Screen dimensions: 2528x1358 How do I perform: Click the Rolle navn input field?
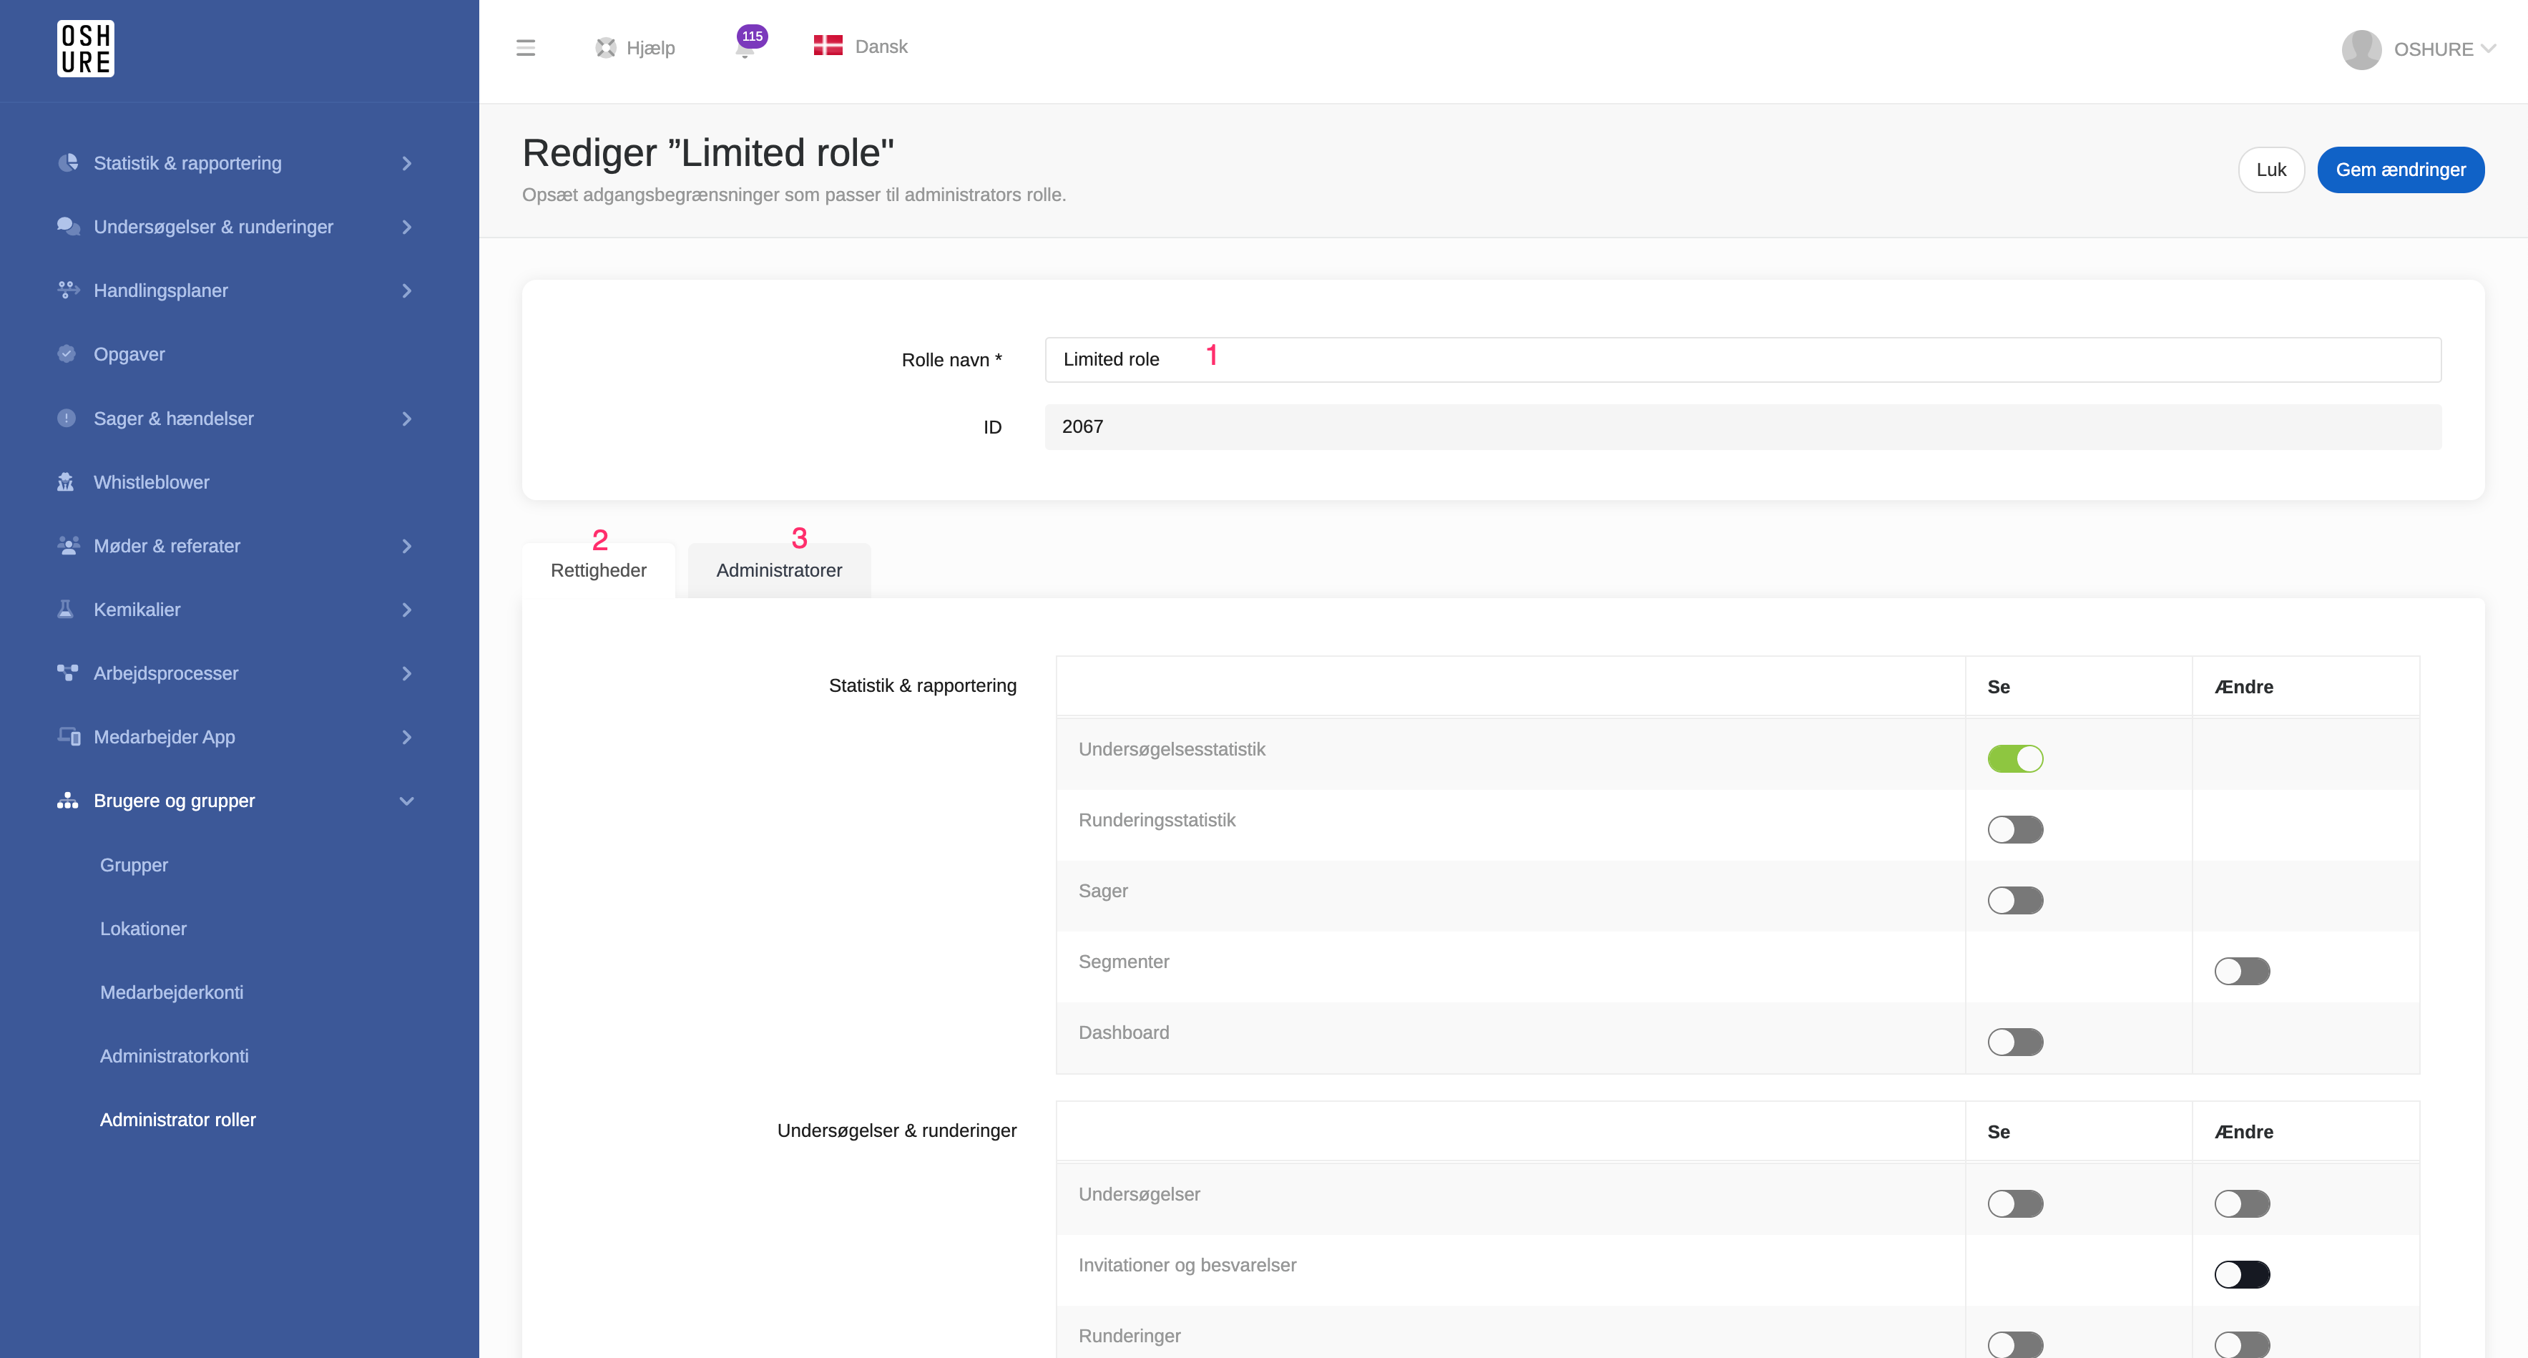tap(1742, 359)
